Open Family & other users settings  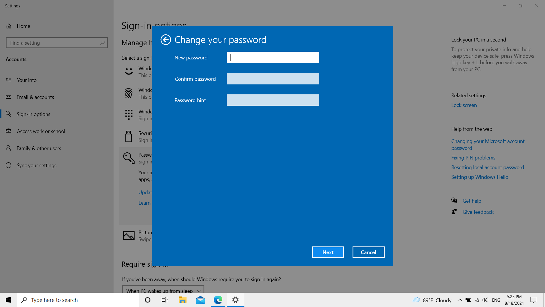coord(39,148)
